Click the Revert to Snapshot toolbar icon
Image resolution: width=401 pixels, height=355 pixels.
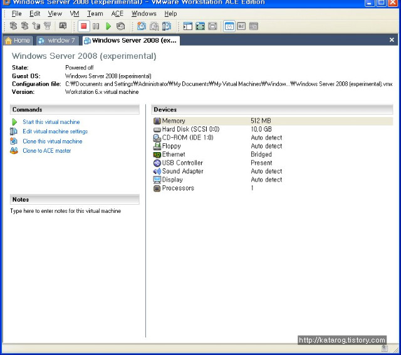coord(154,26)
